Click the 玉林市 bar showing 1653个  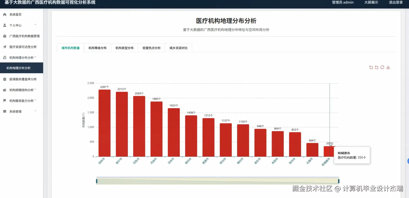click(x=174, y=132)
